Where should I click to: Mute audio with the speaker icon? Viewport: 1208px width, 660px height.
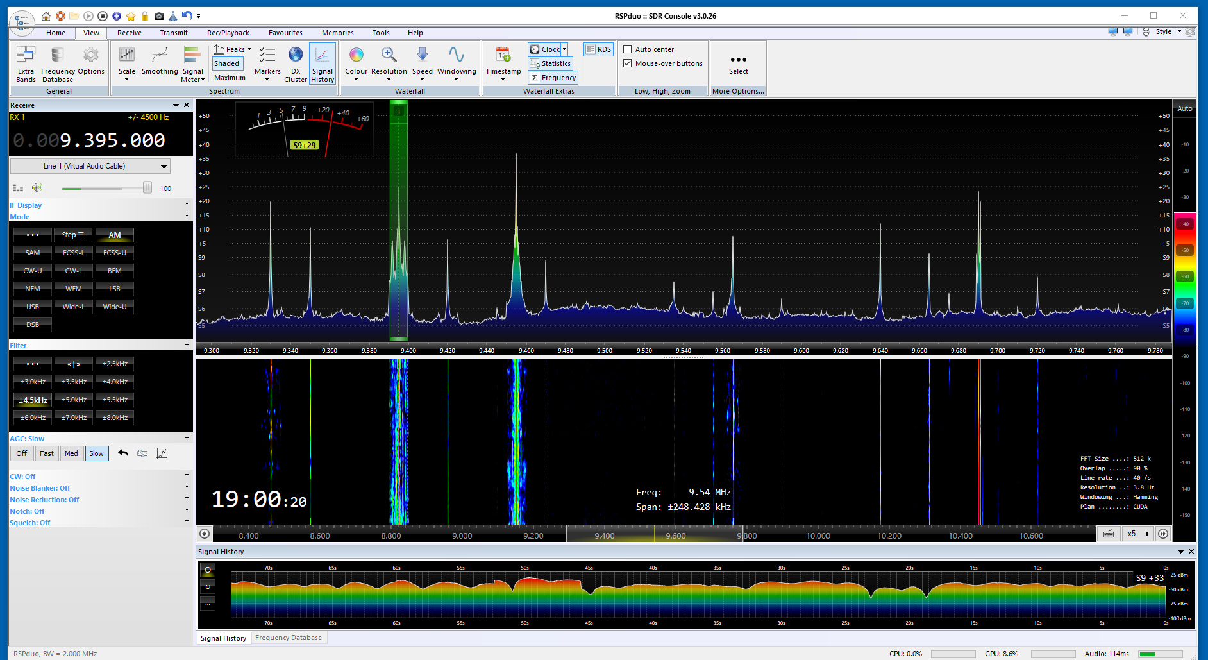tap(37, 188)
